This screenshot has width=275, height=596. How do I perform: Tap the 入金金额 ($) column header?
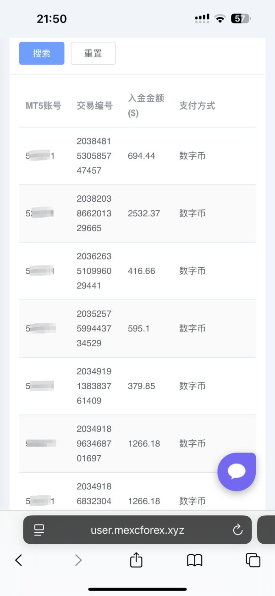coord(146,105)
